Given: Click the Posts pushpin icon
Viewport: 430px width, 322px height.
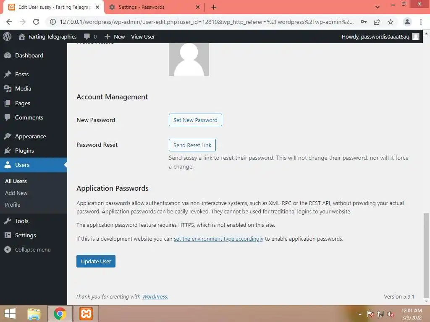Looking at the screenshot, I should click(8, 74).
